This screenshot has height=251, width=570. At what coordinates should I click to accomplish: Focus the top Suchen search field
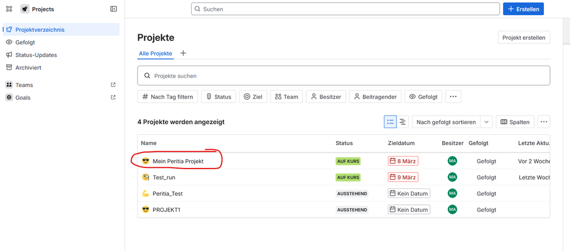pos(345,9)
